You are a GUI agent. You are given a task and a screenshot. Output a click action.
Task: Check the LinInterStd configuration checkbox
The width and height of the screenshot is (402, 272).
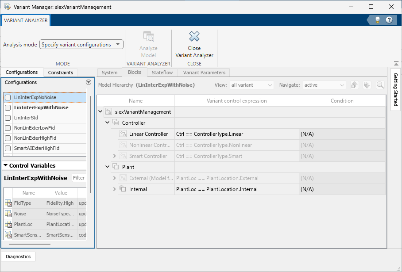point(8,118)
